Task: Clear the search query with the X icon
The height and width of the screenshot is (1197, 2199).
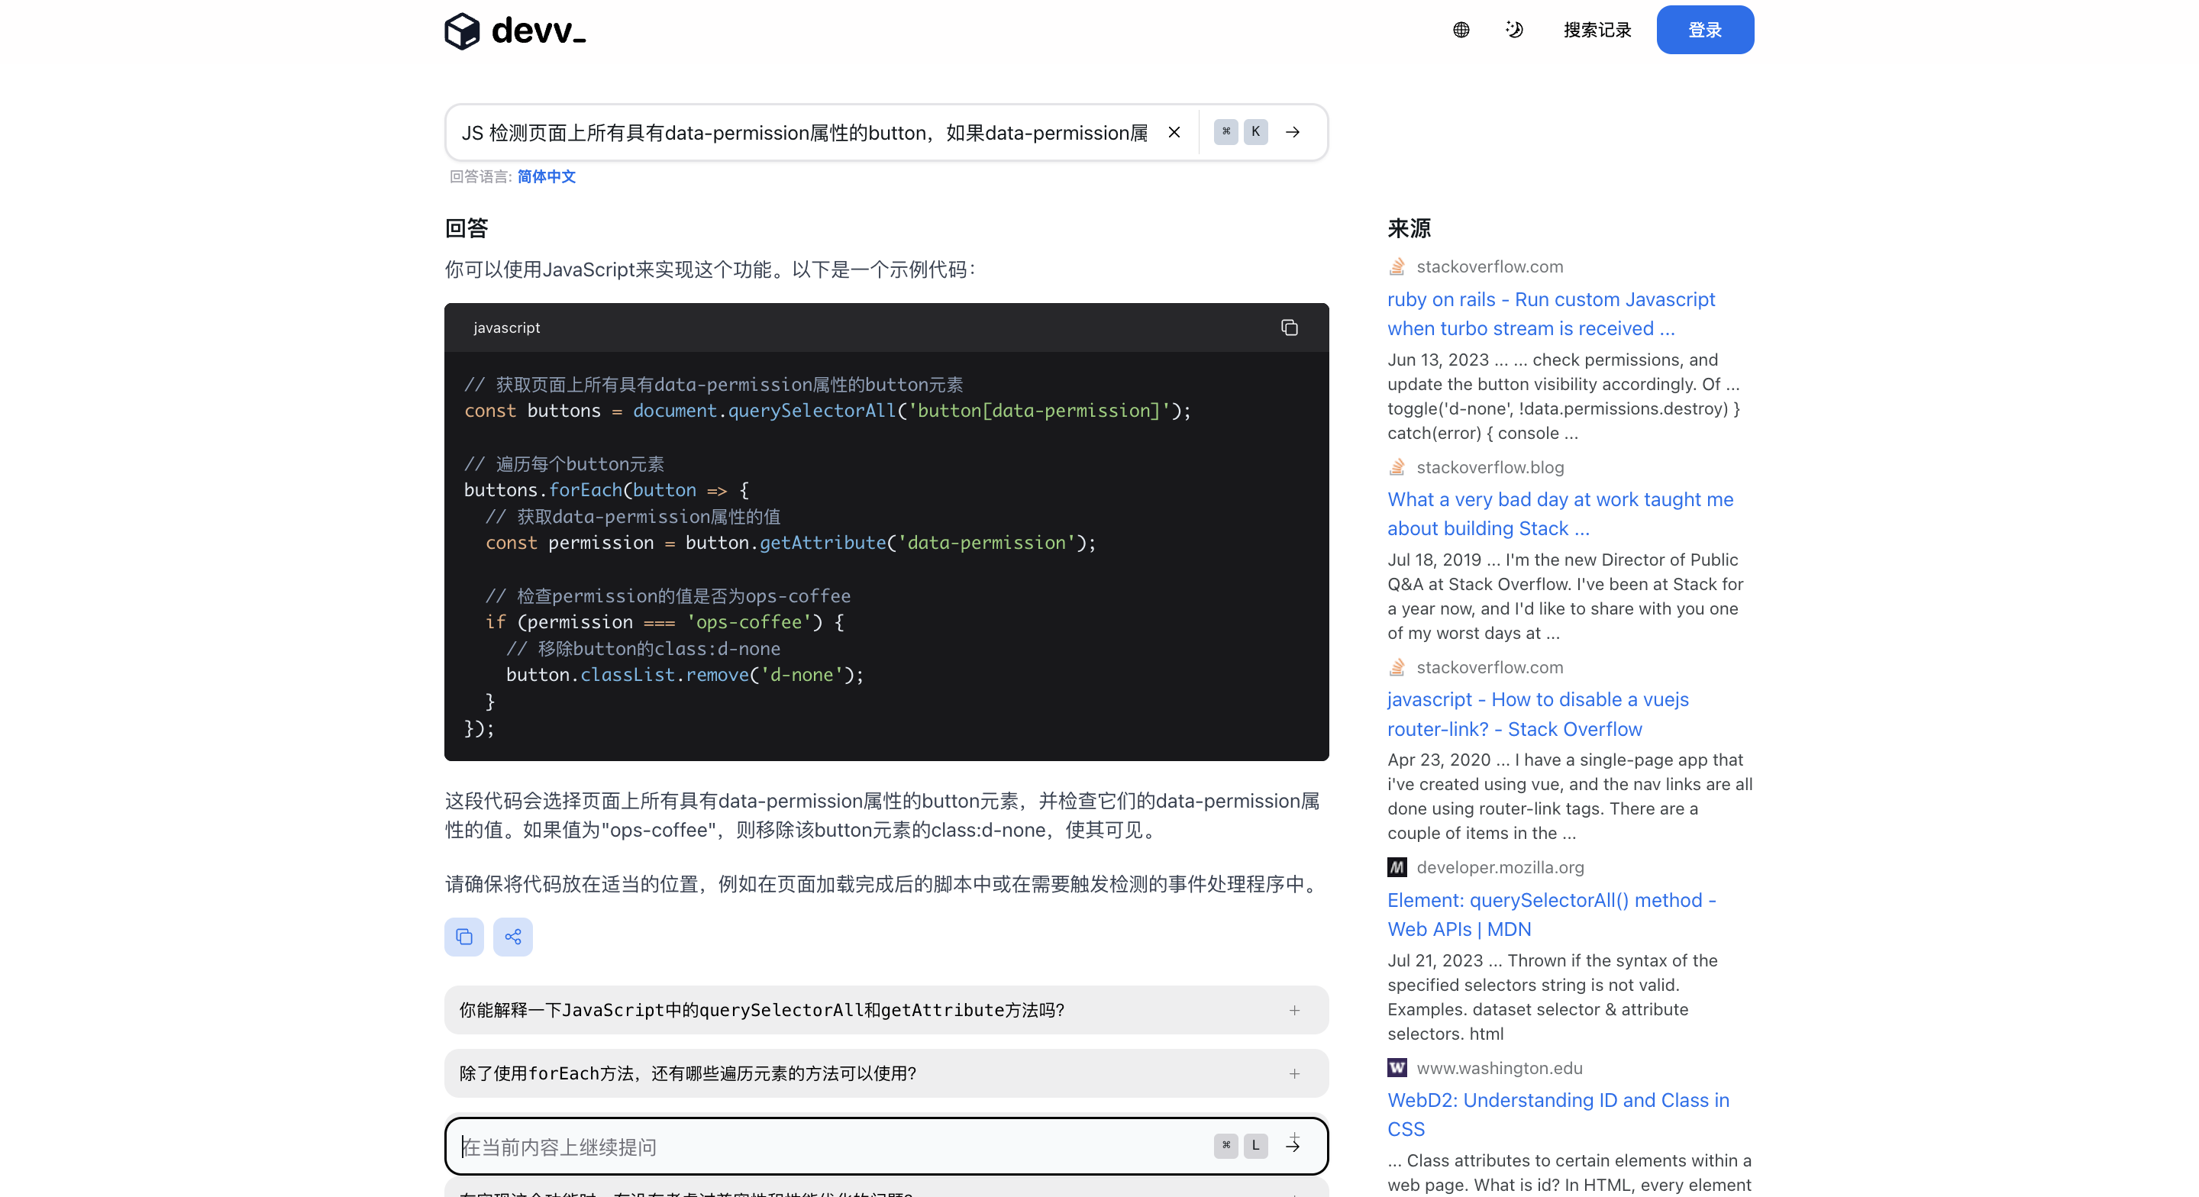Action: [1174, 132]
